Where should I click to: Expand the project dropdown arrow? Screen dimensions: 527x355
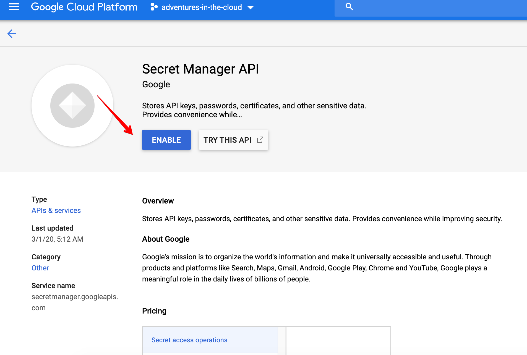pos(250,8)
